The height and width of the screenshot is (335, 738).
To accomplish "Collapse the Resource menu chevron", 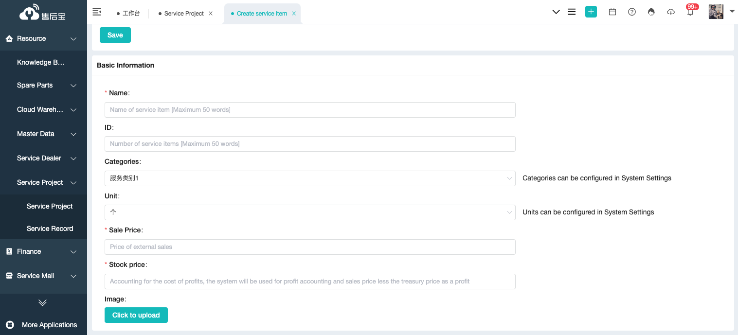I will pyautogui.click(x=73, y=39).
